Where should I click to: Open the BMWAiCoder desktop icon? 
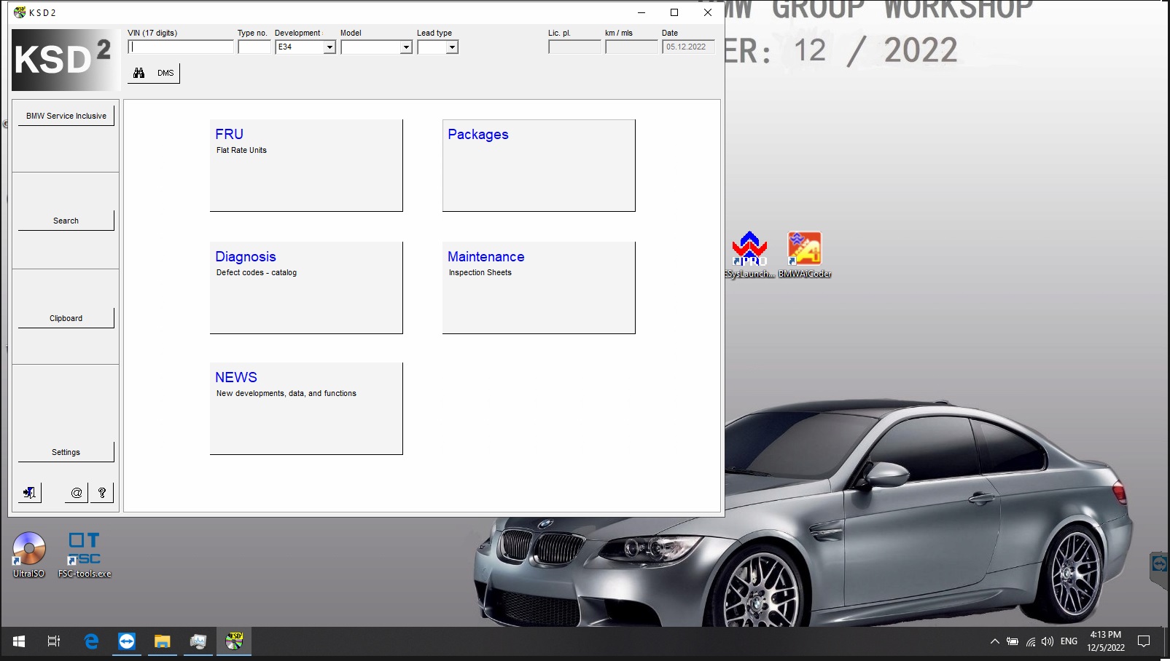(805, 254)
